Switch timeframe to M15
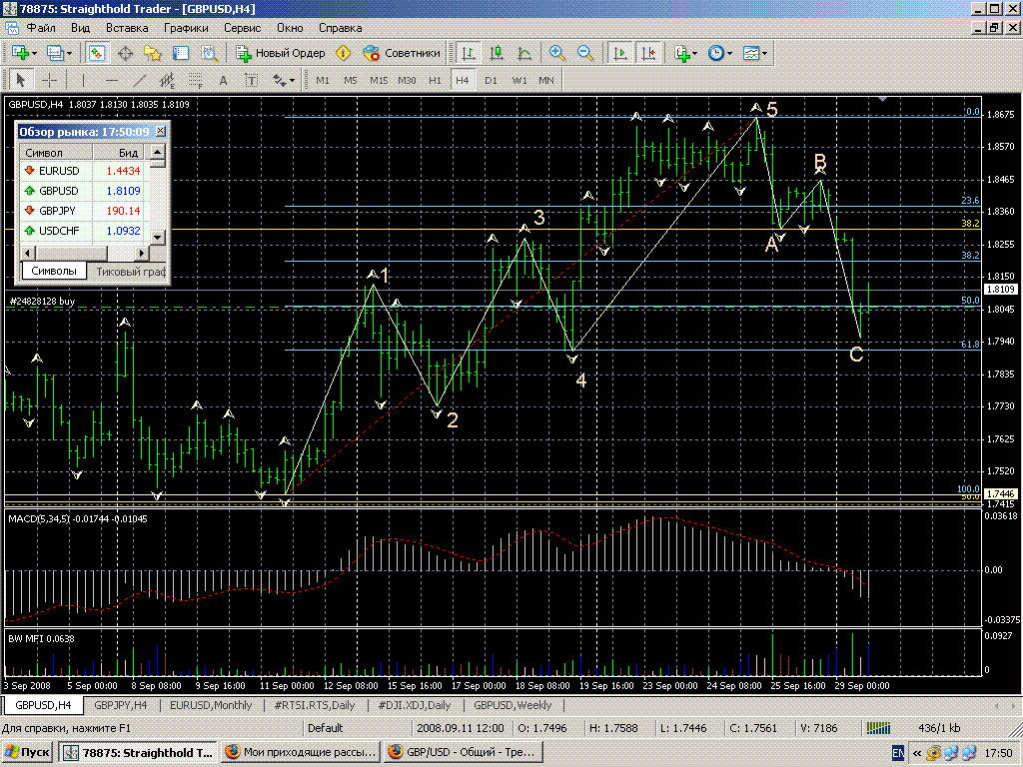1023x767 pixels. click(379, 80)
